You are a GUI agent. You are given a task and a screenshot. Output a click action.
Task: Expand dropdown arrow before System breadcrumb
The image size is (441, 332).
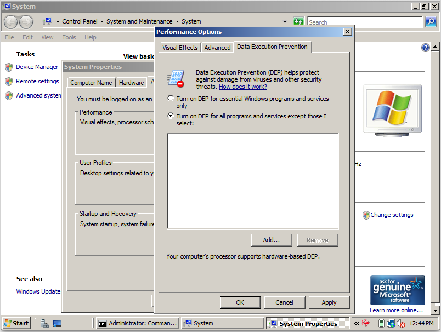click(177, 21)
